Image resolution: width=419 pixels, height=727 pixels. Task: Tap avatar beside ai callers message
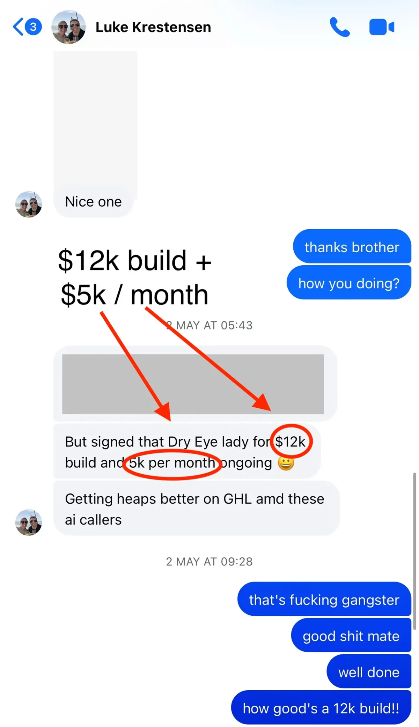point(29,522)
